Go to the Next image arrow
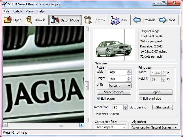The image size is (183, 137). [x=163, y=20]
